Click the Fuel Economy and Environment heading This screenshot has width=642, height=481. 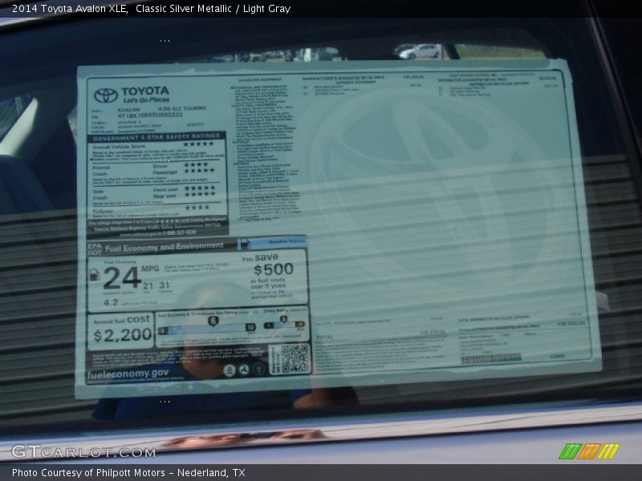tap(165, 247)
